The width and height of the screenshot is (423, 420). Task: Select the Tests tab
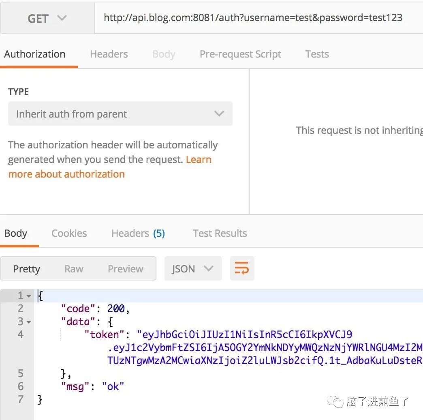pyautogui.click(x=317, y=54)
